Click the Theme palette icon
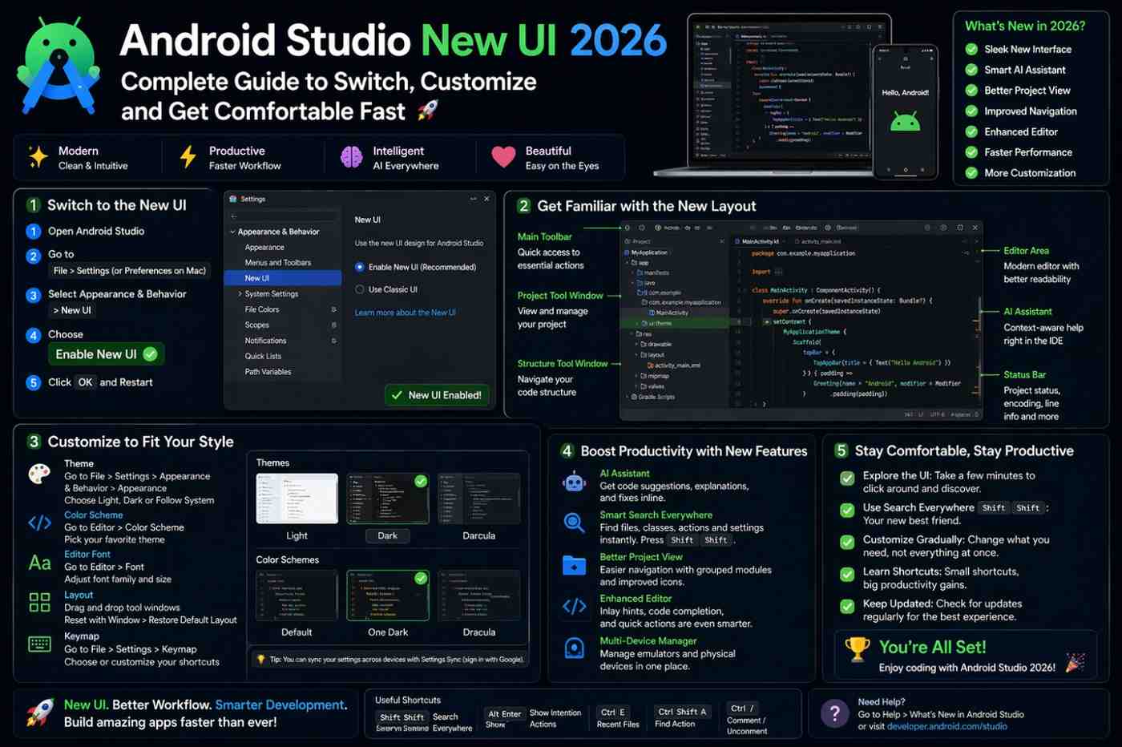 39,474
